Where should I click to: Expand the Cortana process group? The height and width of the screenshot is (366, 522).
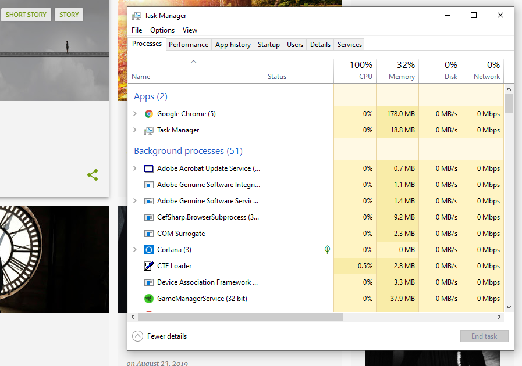135,250
